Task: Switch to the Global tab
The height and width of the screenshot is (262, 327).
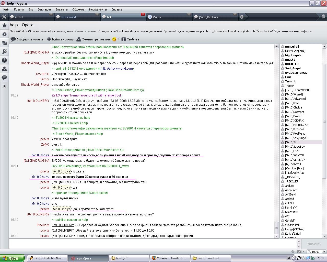Action: pyautogui.click(x=31, y=17)
